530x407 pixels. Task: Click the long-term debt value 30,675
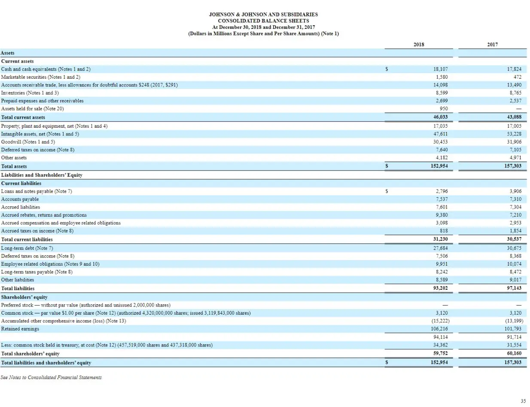tap(514, 248)
